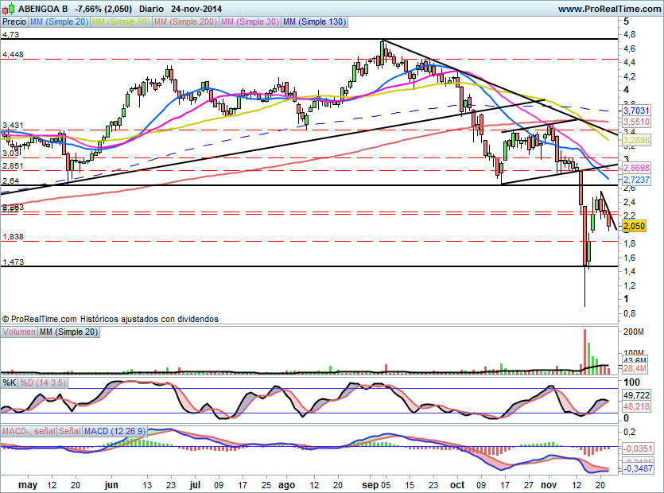Viewport: 664px width, 493px height.
Task: Click the MACD-, señal histogram label
Action: coord(29,431)
